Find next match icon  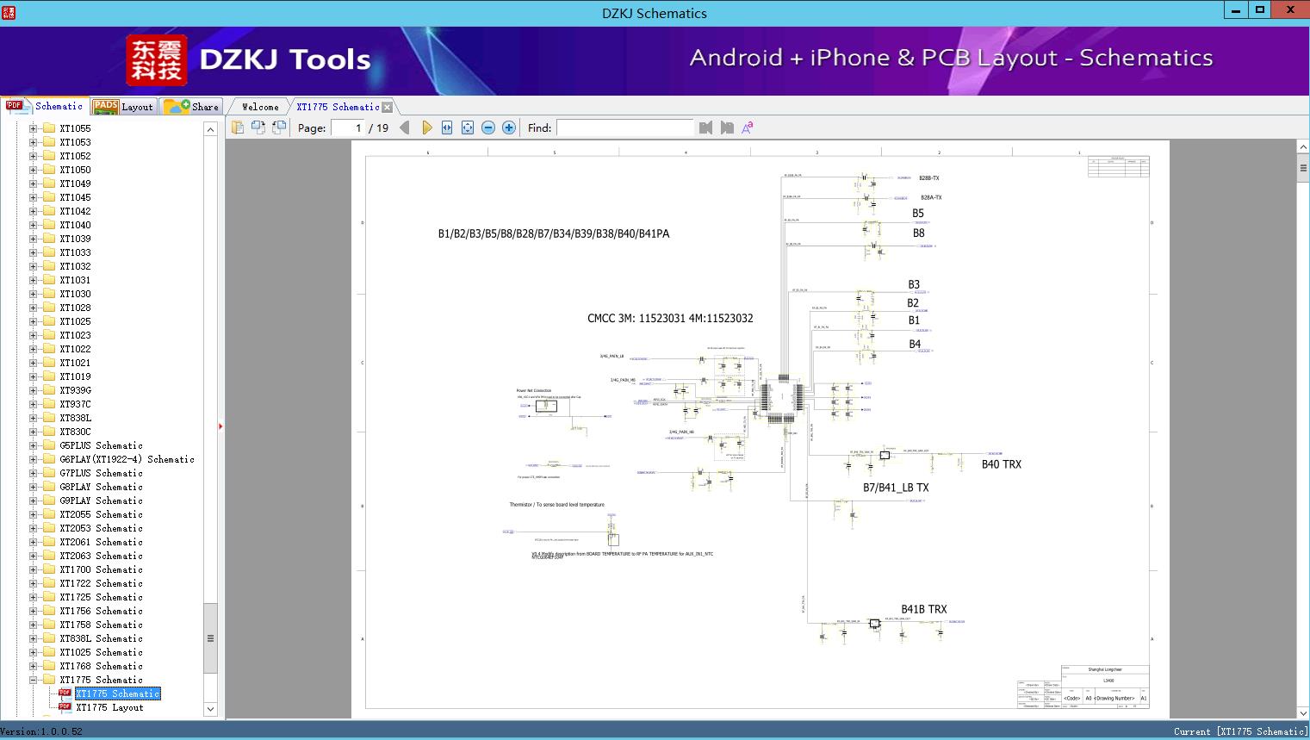click(727, 127)
